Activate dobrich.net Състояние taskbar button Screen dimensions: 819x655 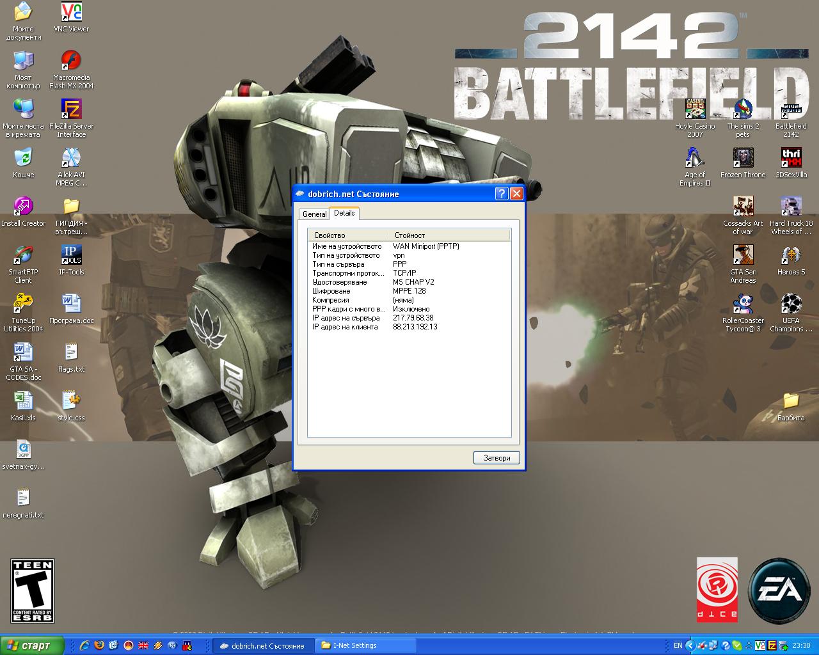point(265,646)
